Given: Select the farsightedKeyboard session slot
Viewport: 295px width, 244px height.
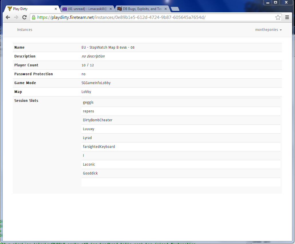Looking at the screenshot, I should click(x=99, y=147).
